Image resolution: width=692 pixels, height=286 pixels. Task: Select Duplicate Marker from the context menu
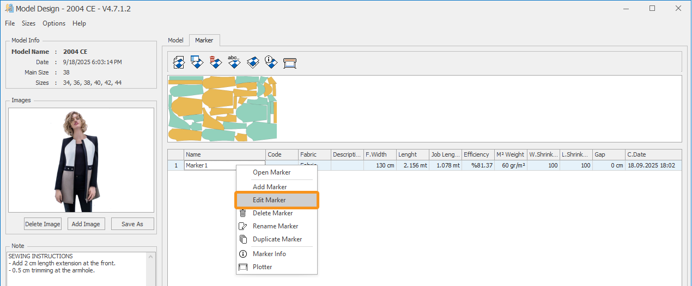276,239
